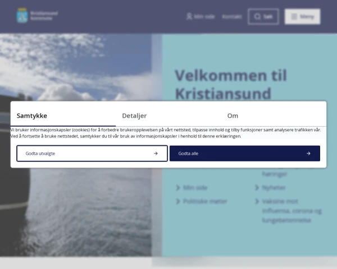337x269 pixels.
Task: Open the Detaljer tab
Action: tap(168, 115)
